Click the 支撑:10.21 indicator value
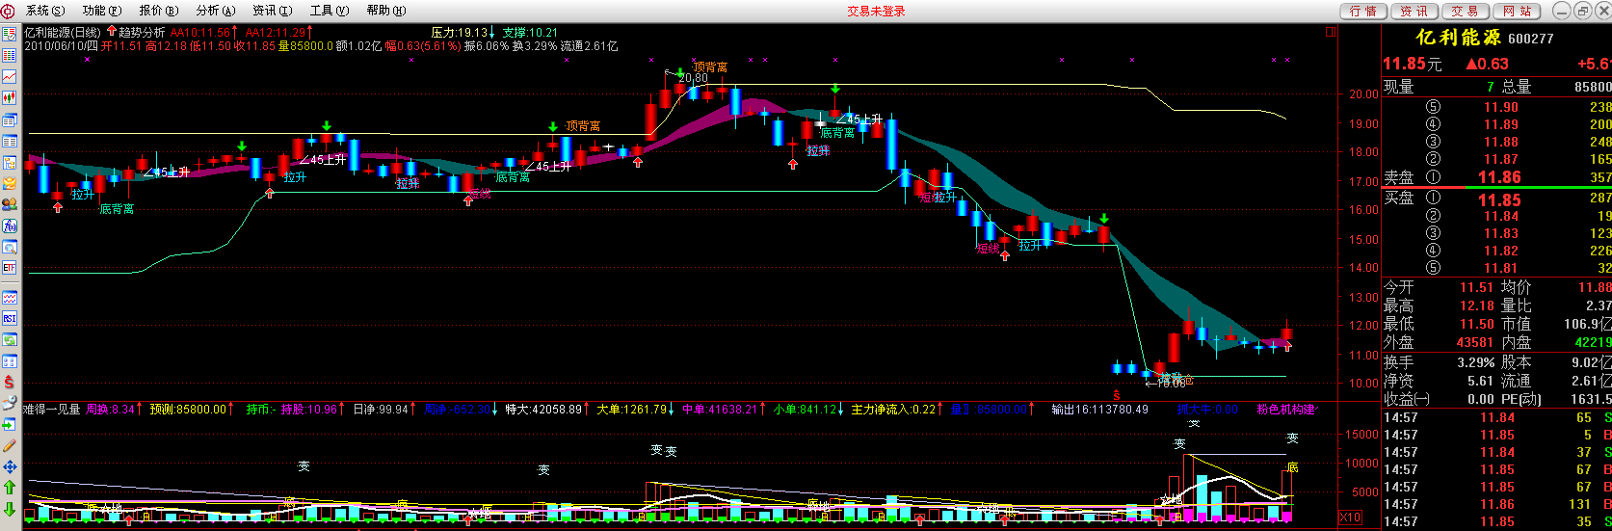 [530, 33]
